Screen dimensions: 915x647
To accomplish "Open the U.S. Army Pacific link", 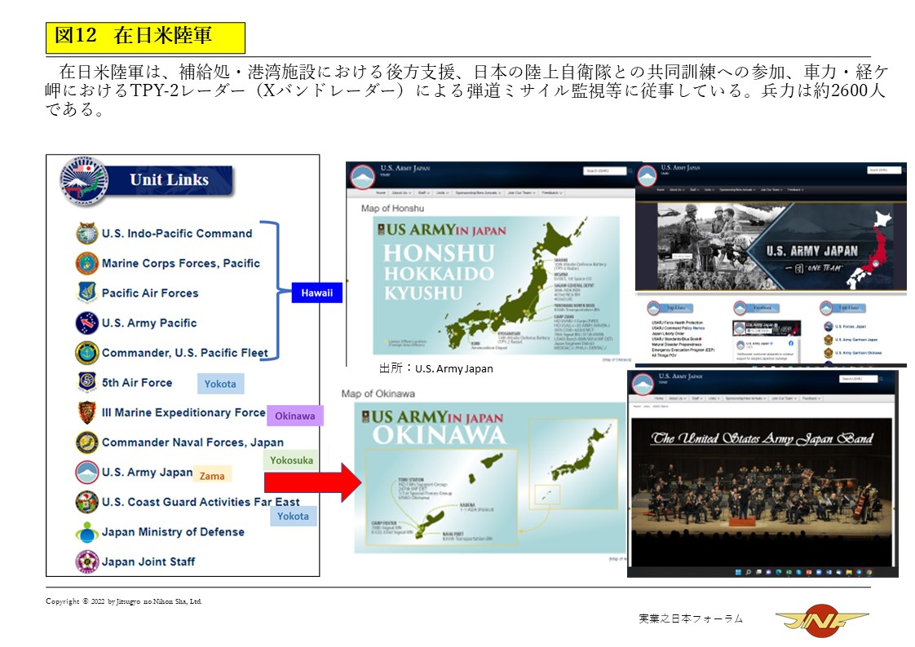I will click(x=149, y=323).
